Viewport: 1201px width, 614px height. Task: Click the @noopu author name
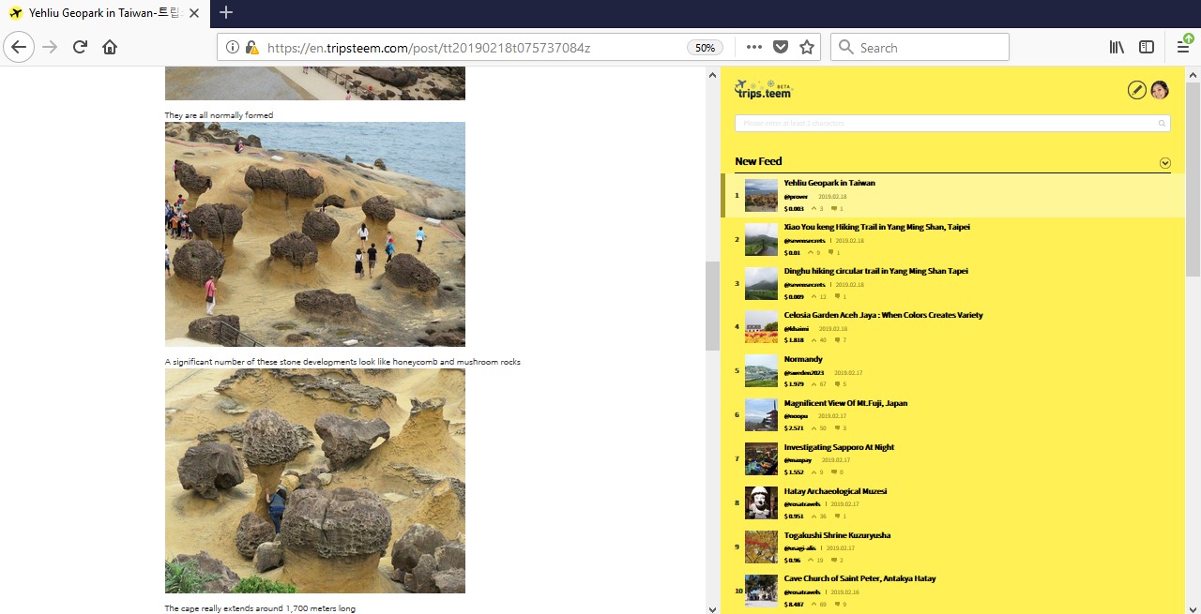tap(796, 415)
